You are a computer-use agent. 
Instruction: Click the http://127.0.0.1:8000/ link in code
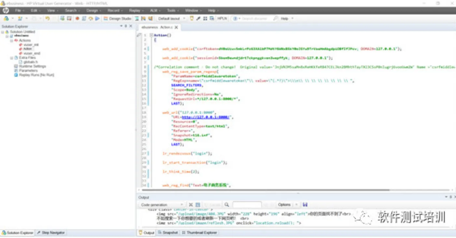tap(206, 117)
